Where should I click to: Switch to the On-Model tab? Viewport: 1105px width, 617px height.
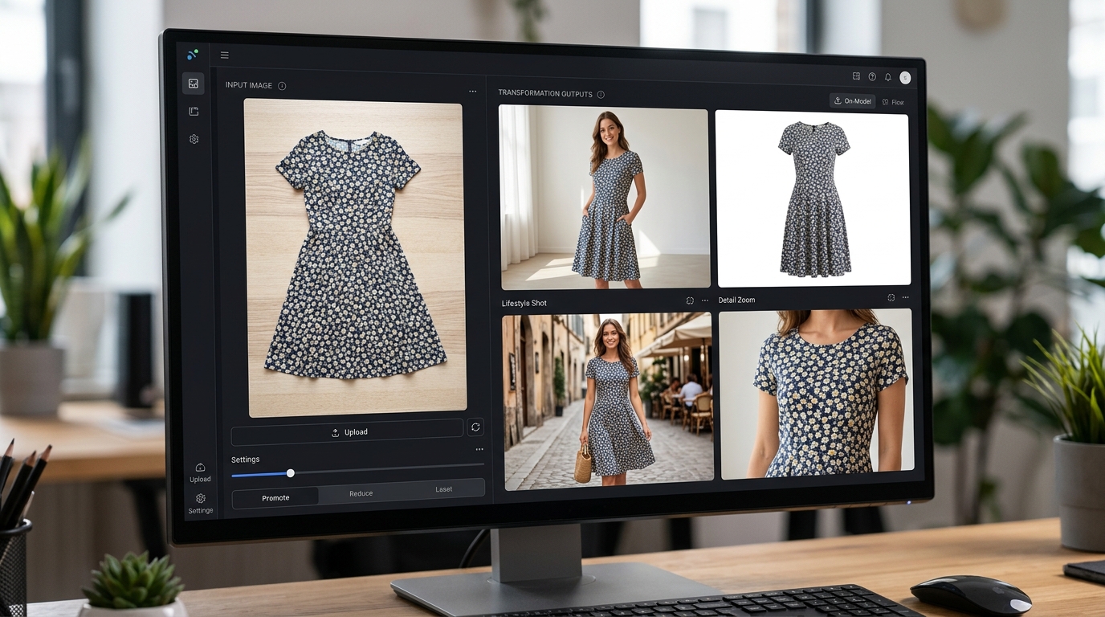click(853, 101)
